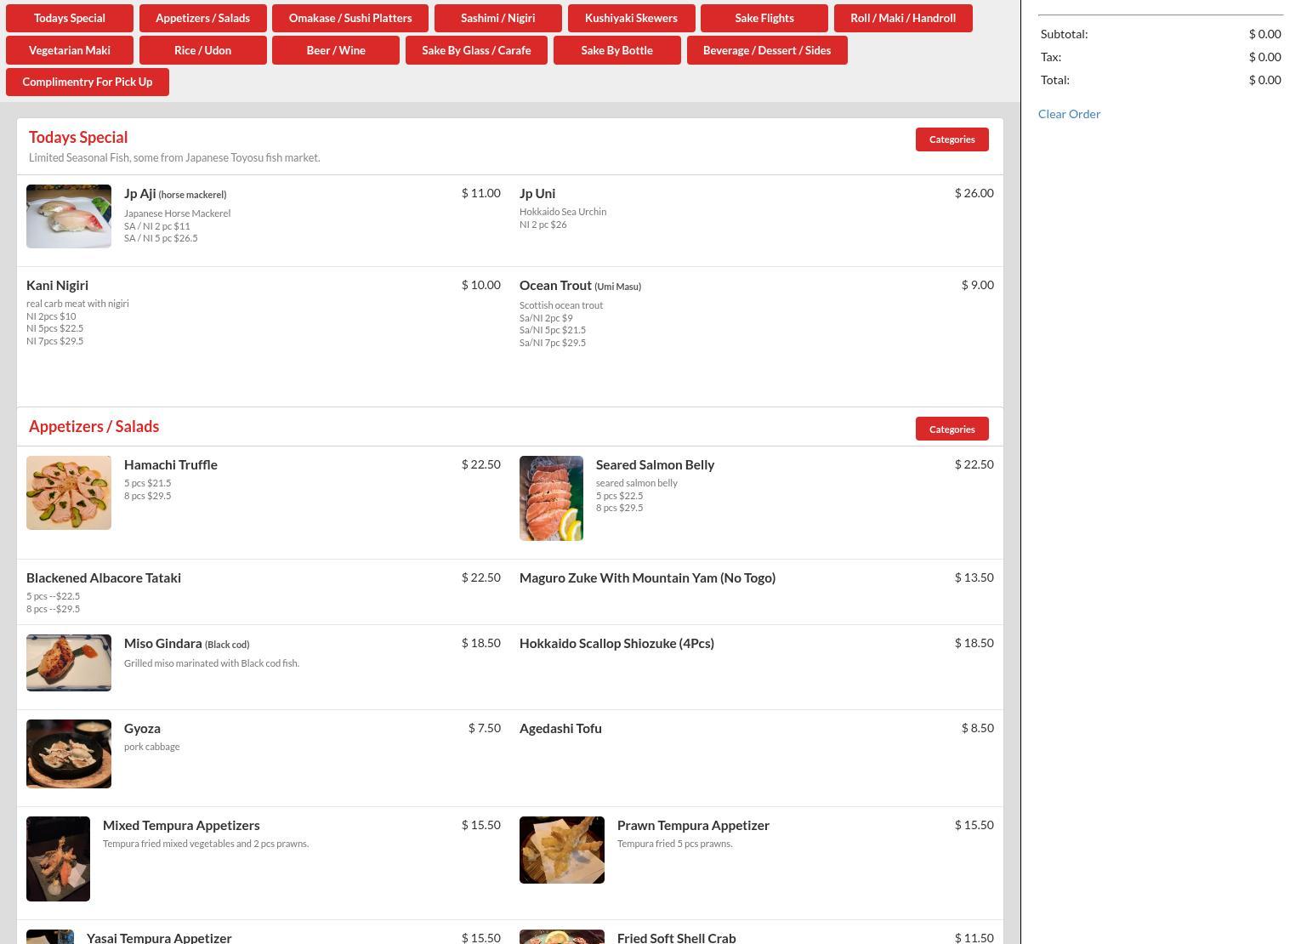The height and width of the screenshot is (944, 1301).
Task: Go to the Kushiyaki Skewers section
Action: point(631,18)
